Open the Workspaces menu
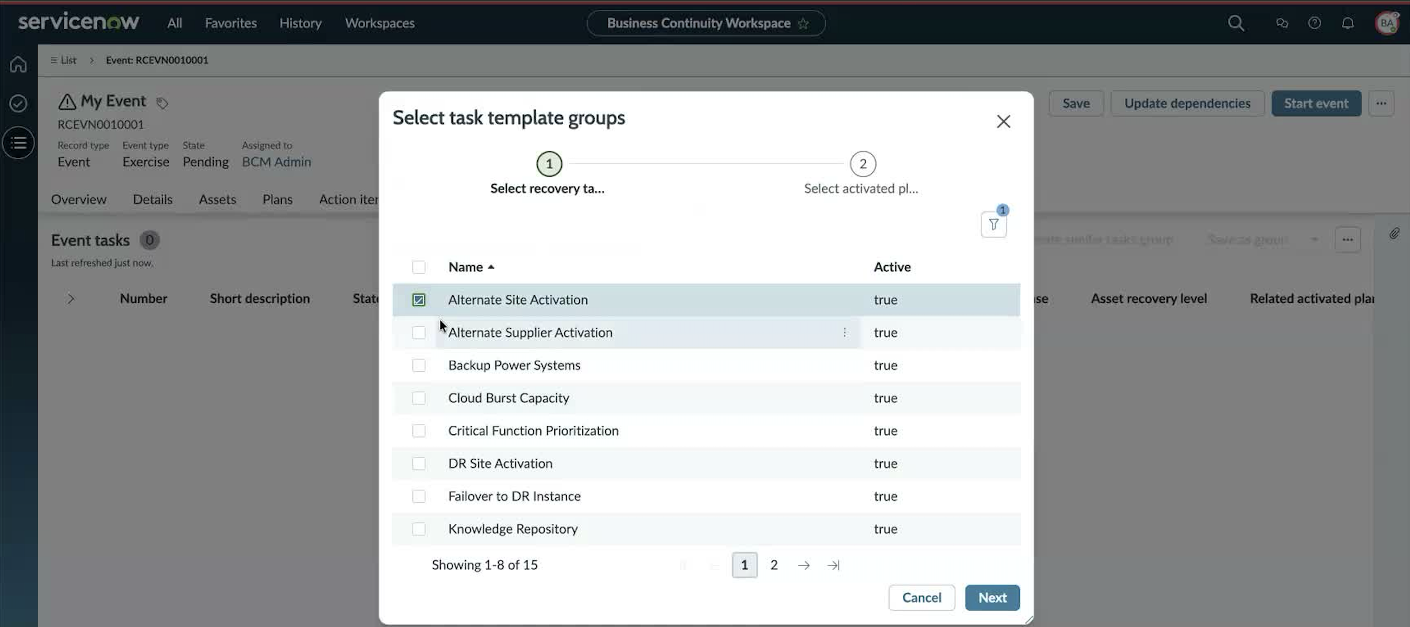The image size is (1410, 627). 379,23
